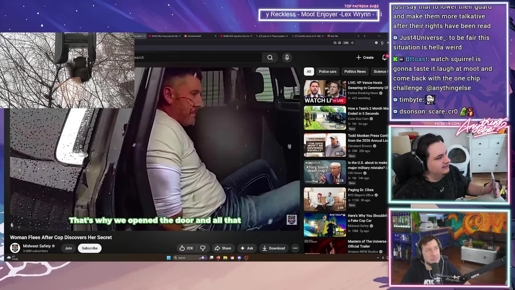Open a new browser tab with plus
The height and width of the screenshot is (290, 515).
coord(365,36)
